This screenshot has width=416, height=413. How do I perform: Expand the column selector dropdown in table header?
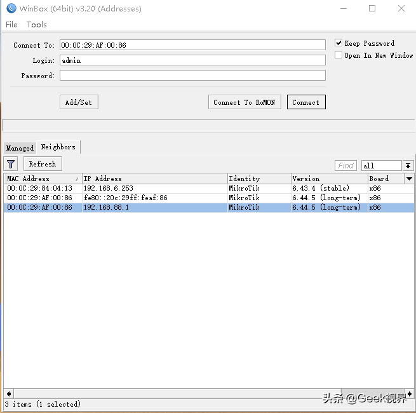pos(410,179)
